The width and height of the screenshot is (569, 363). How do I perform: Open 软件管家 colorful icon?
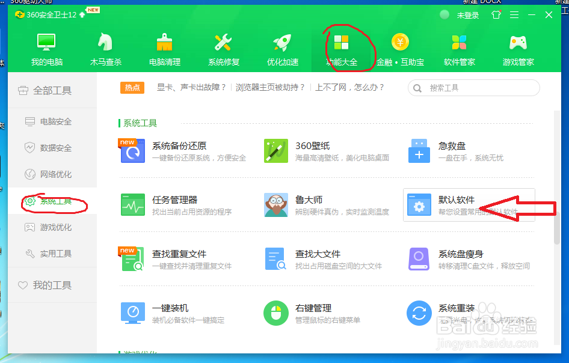click(x=459, y=43)
